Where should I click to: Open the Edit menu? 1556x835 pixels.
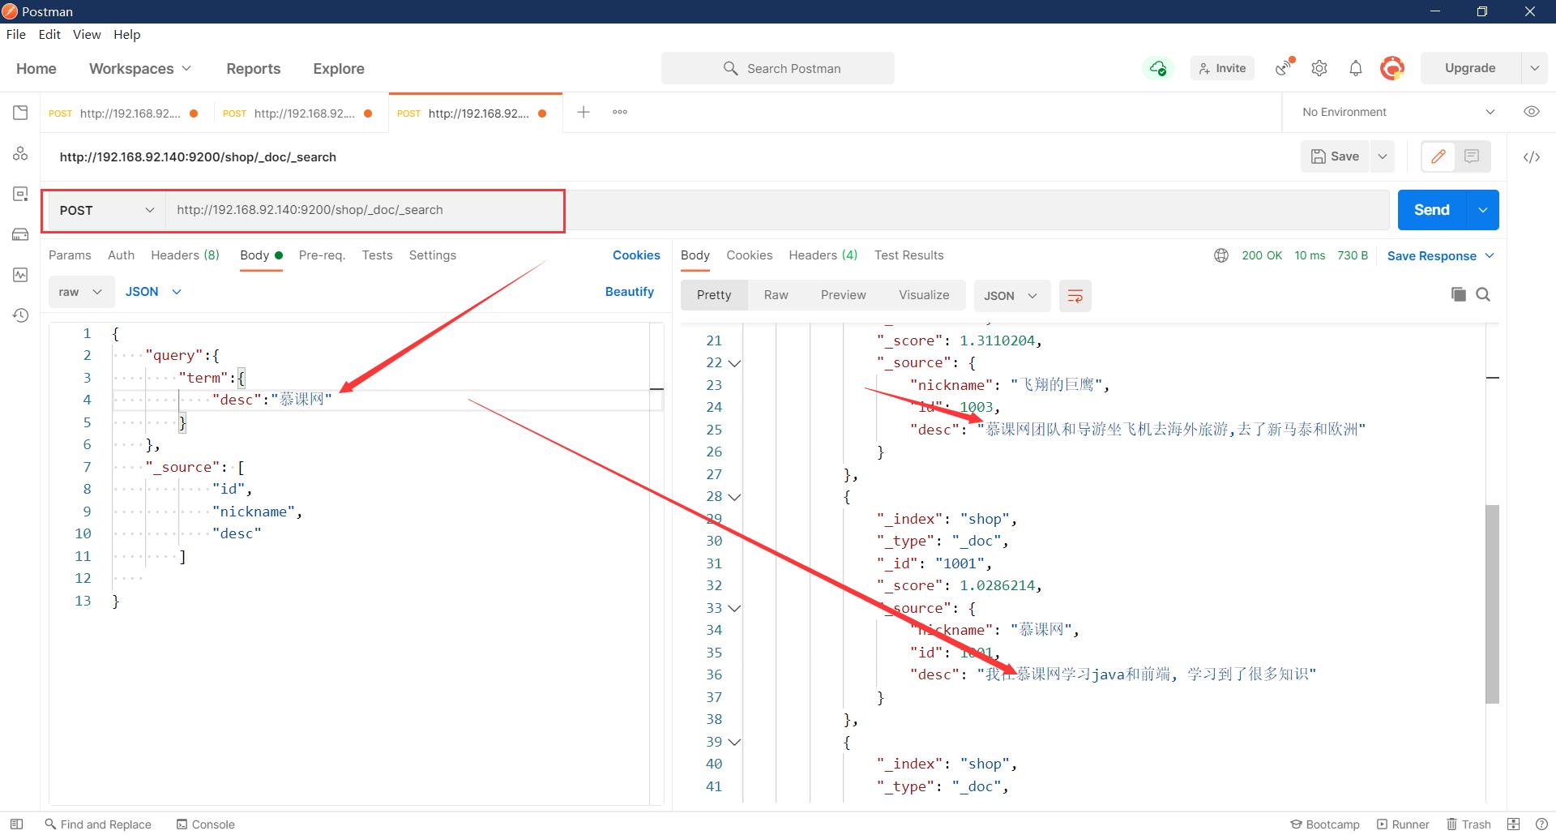49,34
